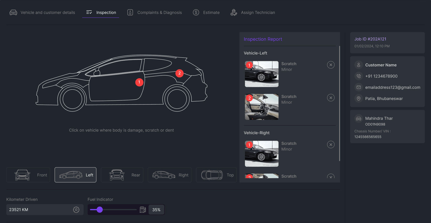Open Complaints & Diagnosis tab
Viewport: 431px width, 223px height.
coord(155,13)
